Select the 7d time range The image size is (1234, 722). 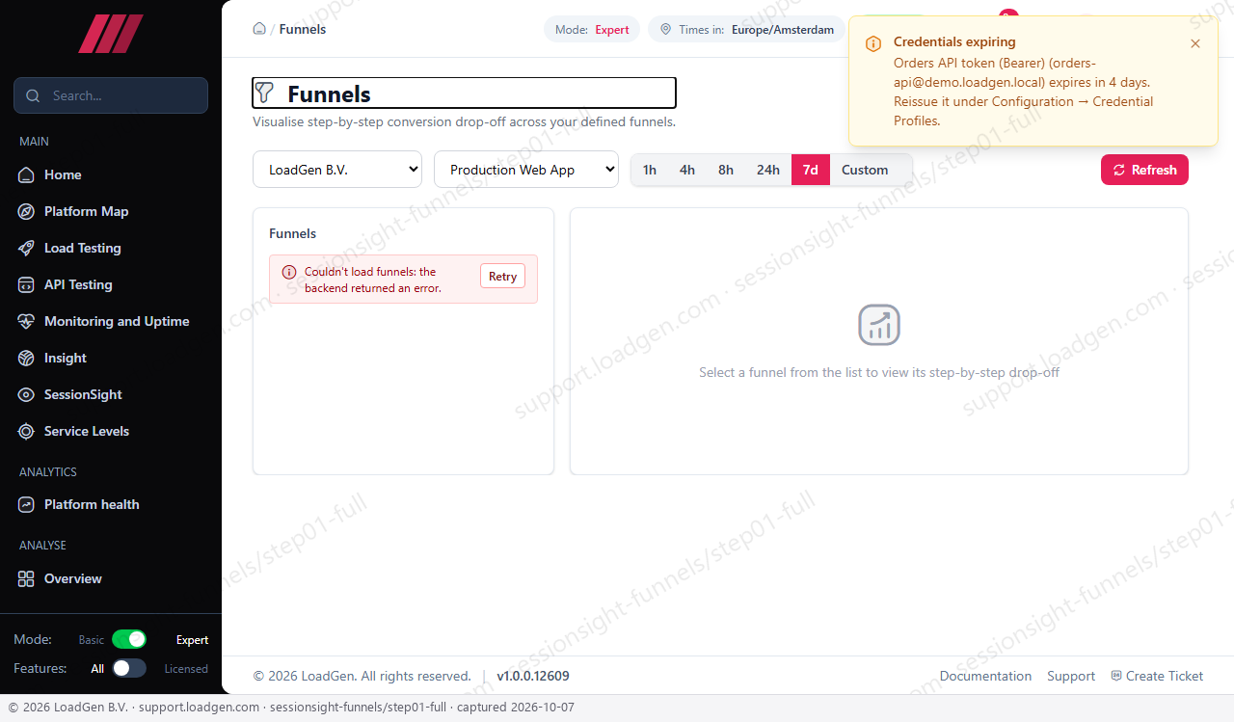pyautogui.click(x=811, y=170)
